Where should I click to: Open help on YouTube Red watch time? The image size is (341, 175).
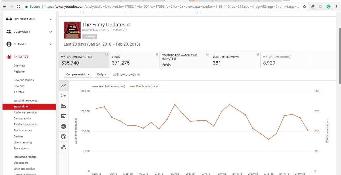click(x=207, y=54)
